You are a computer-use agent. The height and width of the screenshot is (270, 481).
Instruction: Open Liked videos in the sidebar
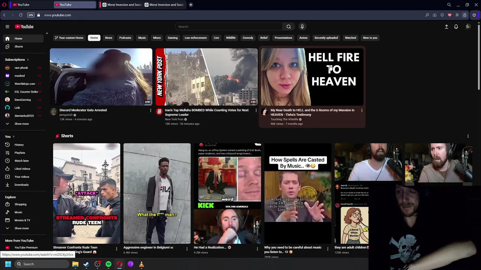(x=23, y=169)
